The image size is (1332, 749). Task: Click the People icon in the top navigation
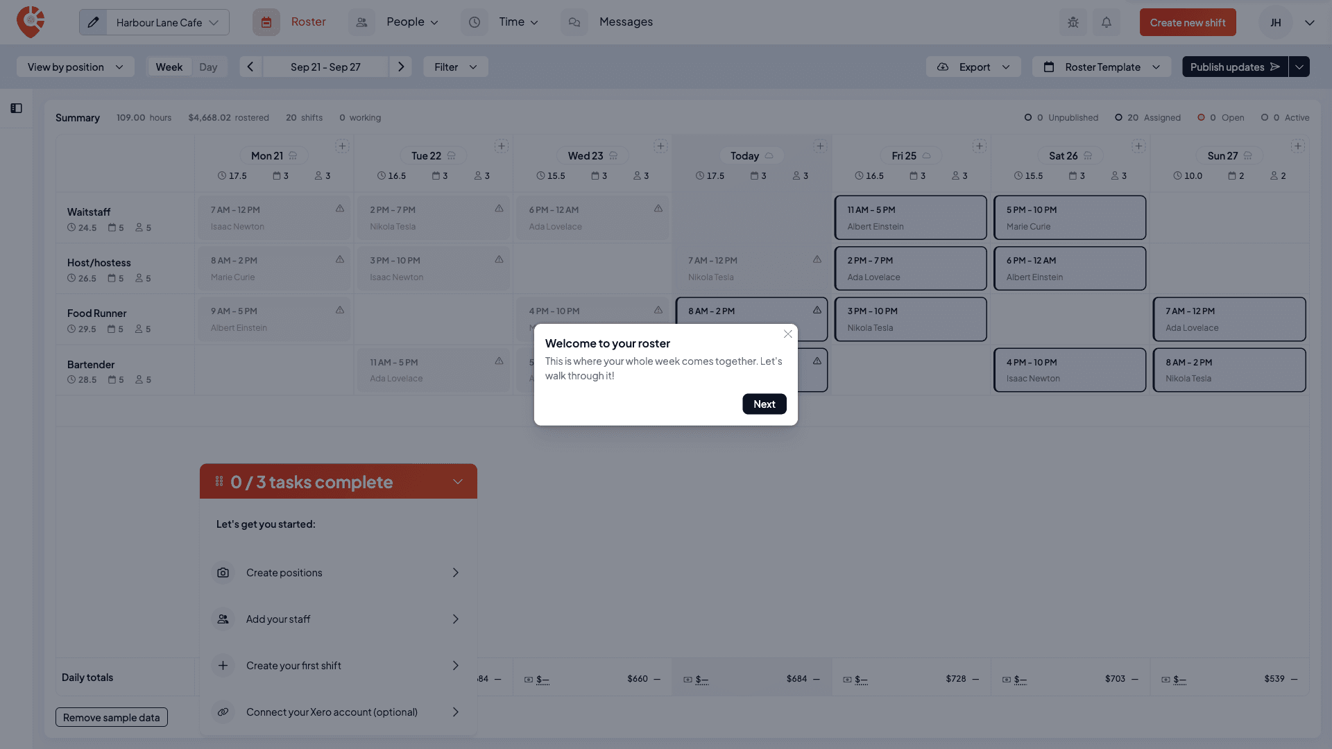361,22
